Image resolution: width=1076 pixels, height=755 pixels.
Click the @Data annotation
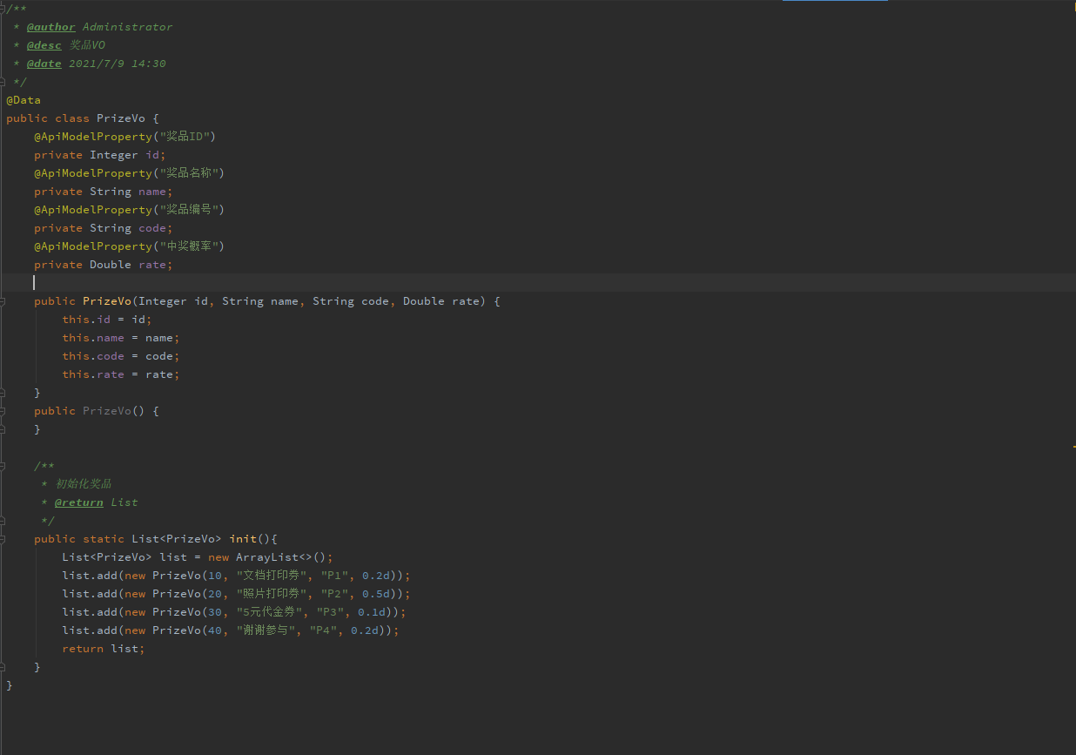pos(24,100)
